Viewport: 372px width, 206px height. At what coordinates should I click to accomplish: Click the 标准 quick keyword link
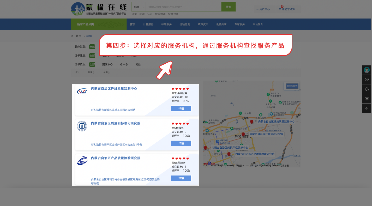point(142,14)
